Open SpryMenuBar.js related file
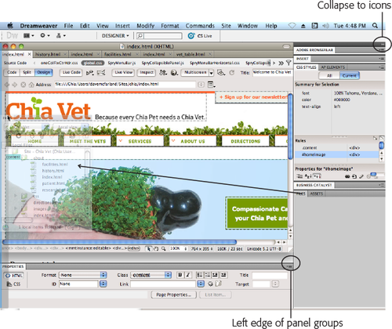Viewport: 392px width, 329px height. (122, 63)
